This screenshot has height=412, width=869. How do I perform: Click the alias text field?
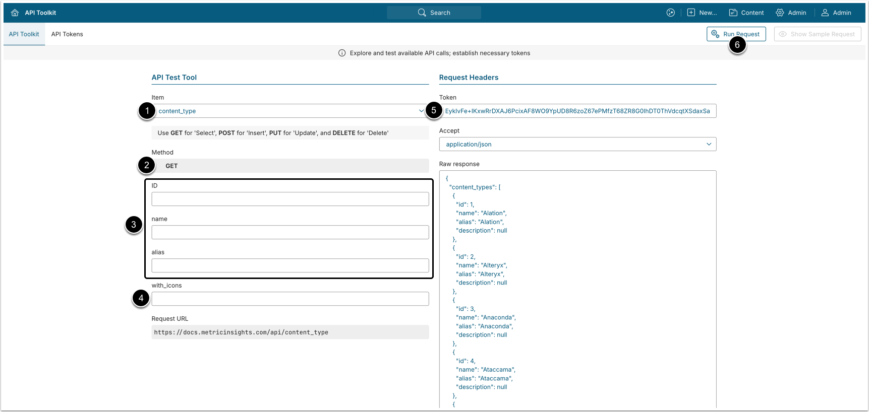[290, 265]
